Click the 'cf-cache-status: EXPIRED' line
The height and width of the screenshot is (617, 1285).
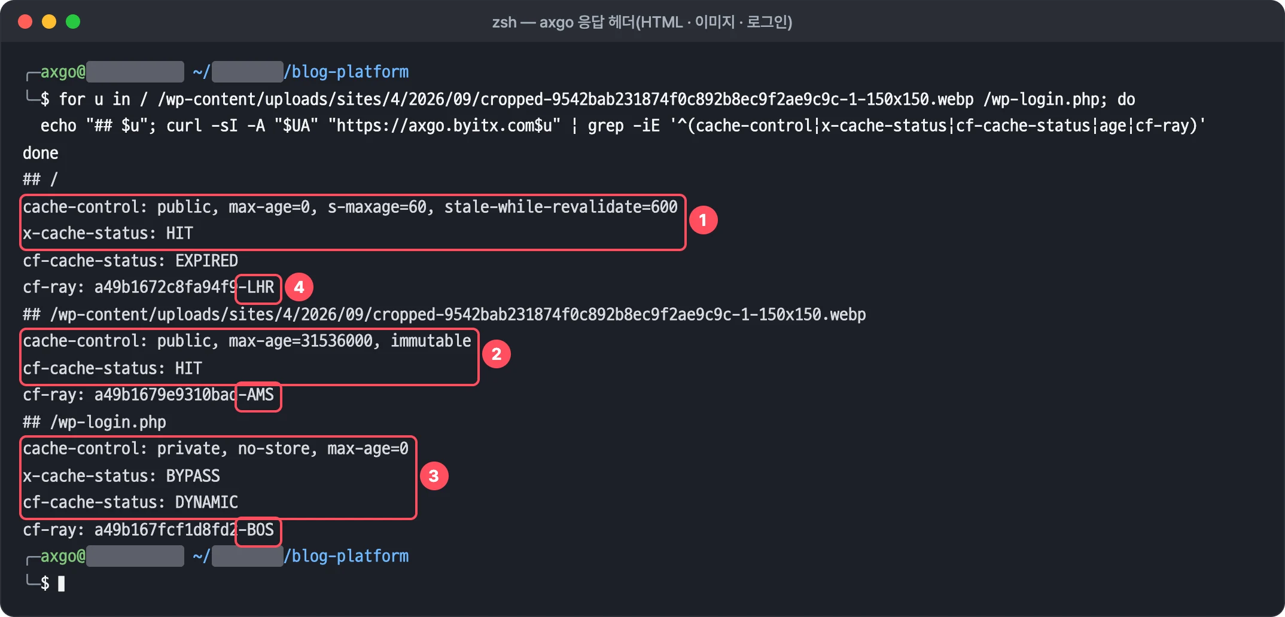pos(130,261)
